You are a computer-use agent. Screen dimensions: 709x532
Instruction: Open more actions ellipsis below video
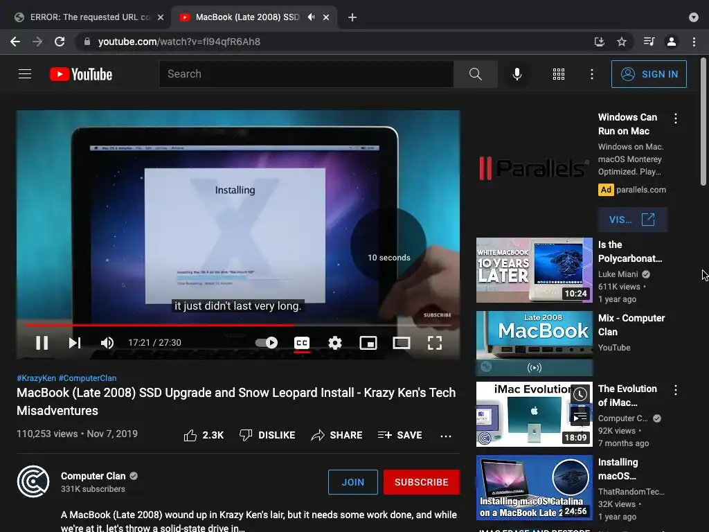445,436
